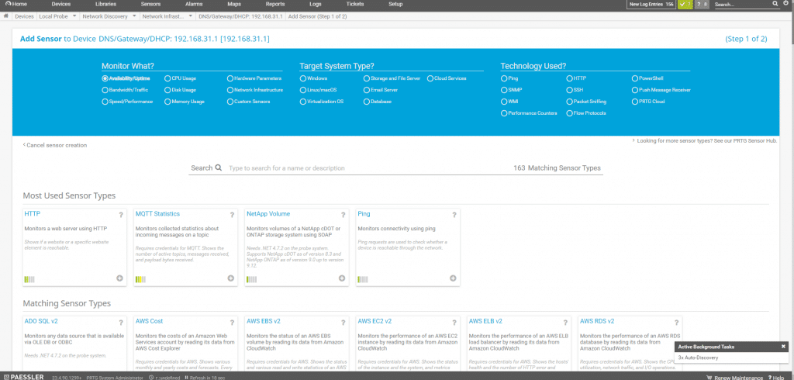This screenshot has width=794, height=380.
Task: Click the DNS/Gateway/DHCP breadcrumb item
Action: coord(240,16)
